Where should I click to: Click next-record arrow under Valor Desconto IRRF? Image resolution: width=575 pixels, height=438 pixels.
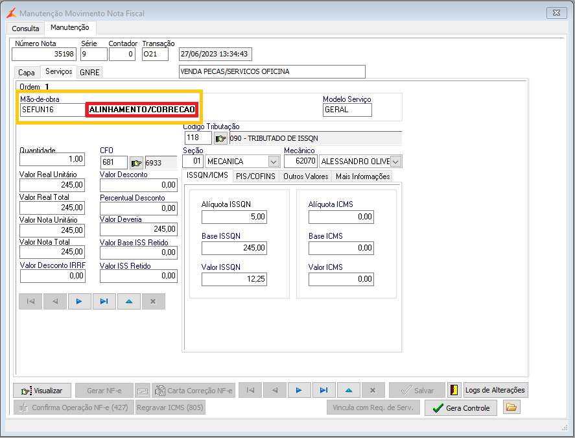tap(79, 301)
